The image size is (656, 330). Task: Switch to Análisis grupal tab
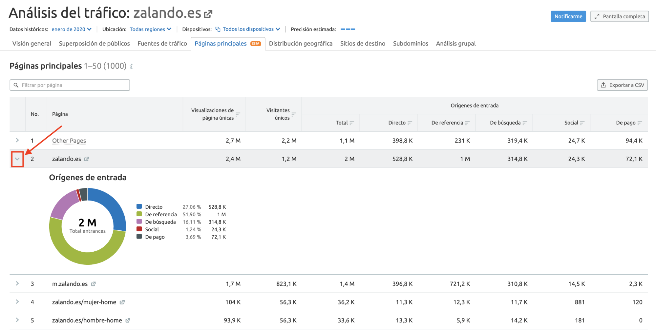tap(456, 44)
